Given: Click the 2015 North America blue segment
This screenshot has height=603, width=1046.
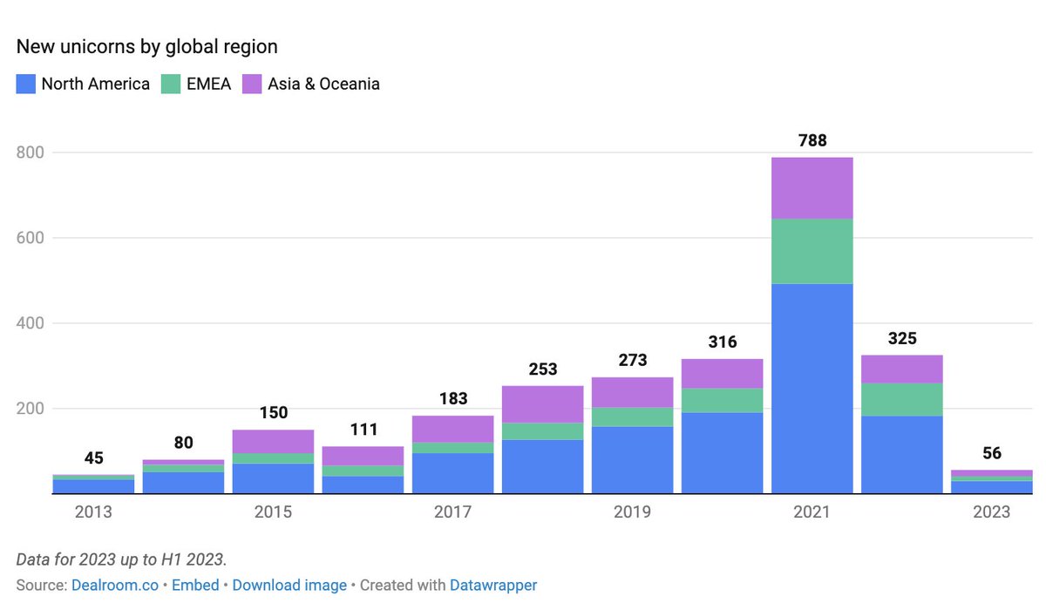Looking at the screenshot, I should [274, 478].
